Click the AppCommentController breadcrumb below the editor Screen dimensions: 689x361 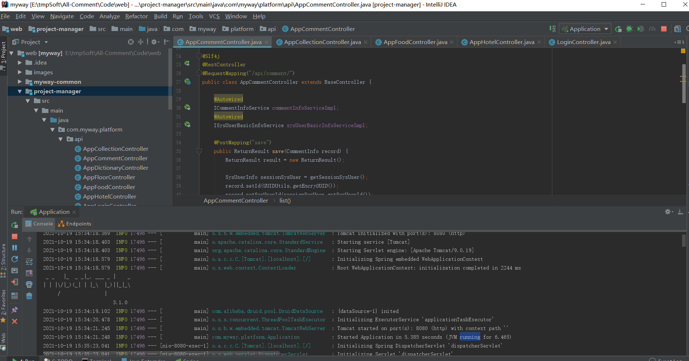236,201
